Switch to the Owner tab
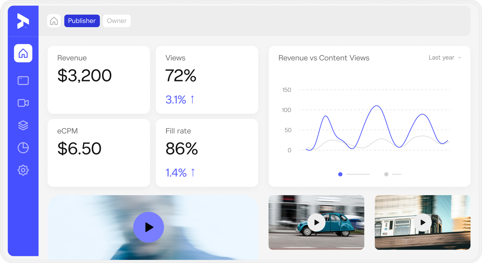Viewport: 482px width, 263px height. click(x=117, y=21)
